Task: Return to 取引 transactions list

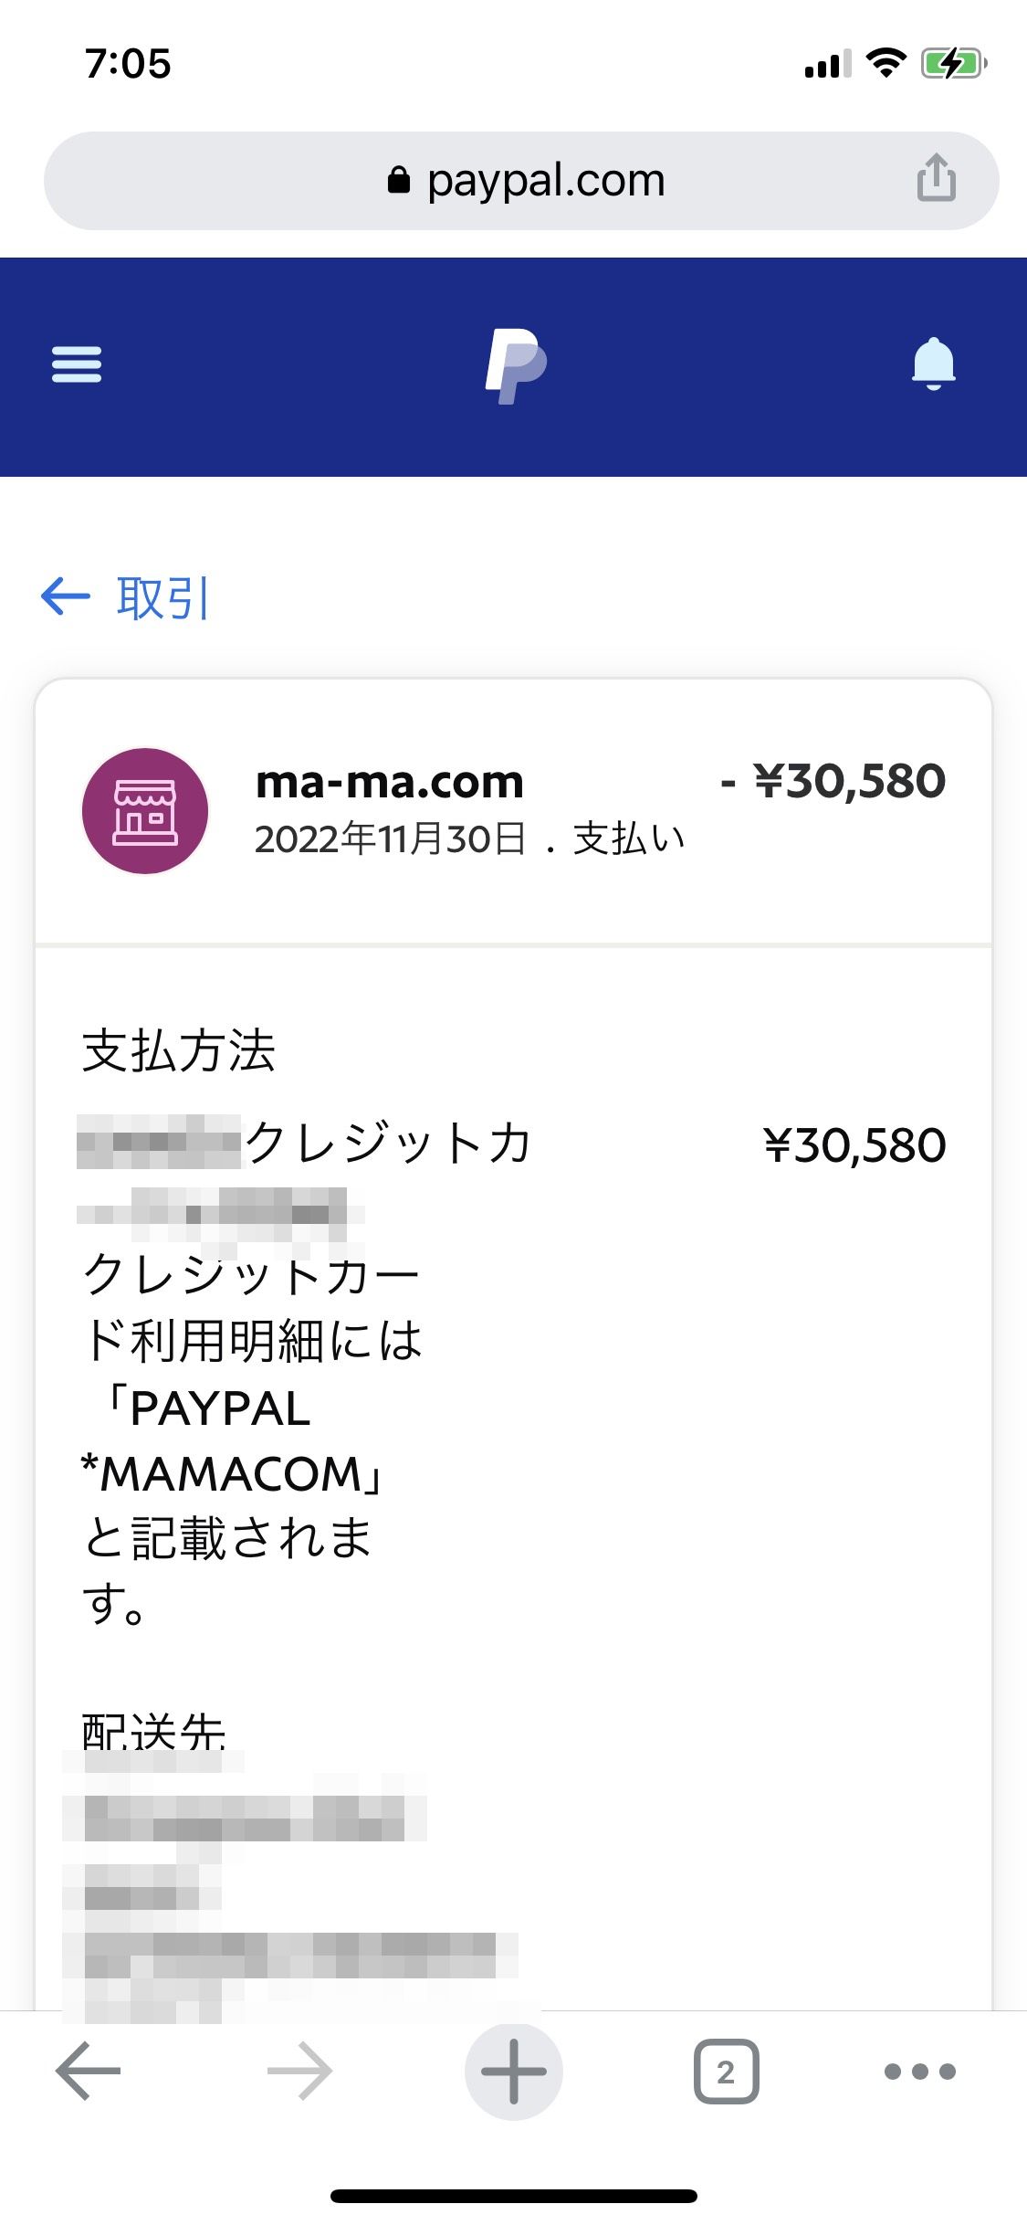Action: point(128,598)
